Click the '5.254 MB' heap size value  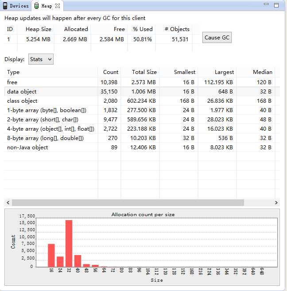(x=38, y=39)
